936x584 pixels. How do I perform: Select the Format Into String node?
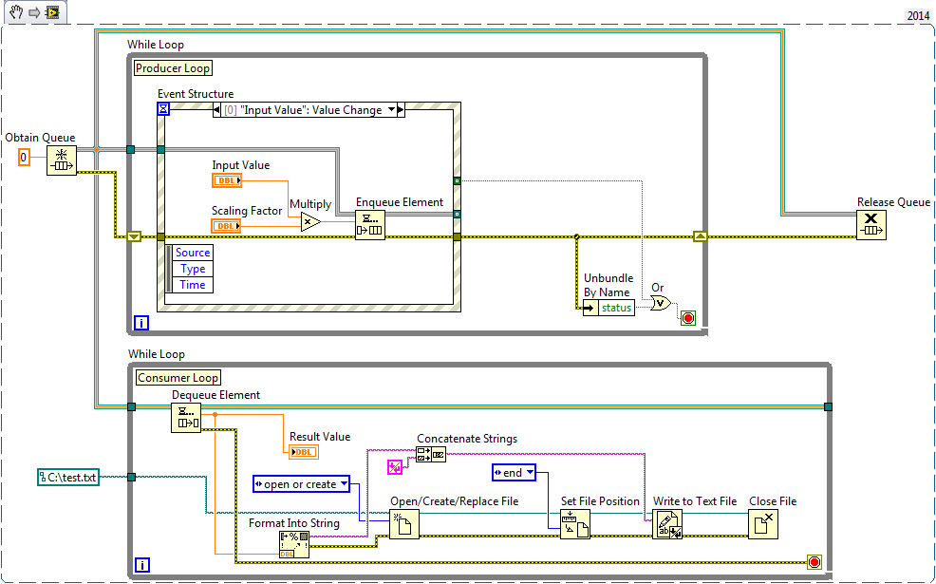[293, 545]
